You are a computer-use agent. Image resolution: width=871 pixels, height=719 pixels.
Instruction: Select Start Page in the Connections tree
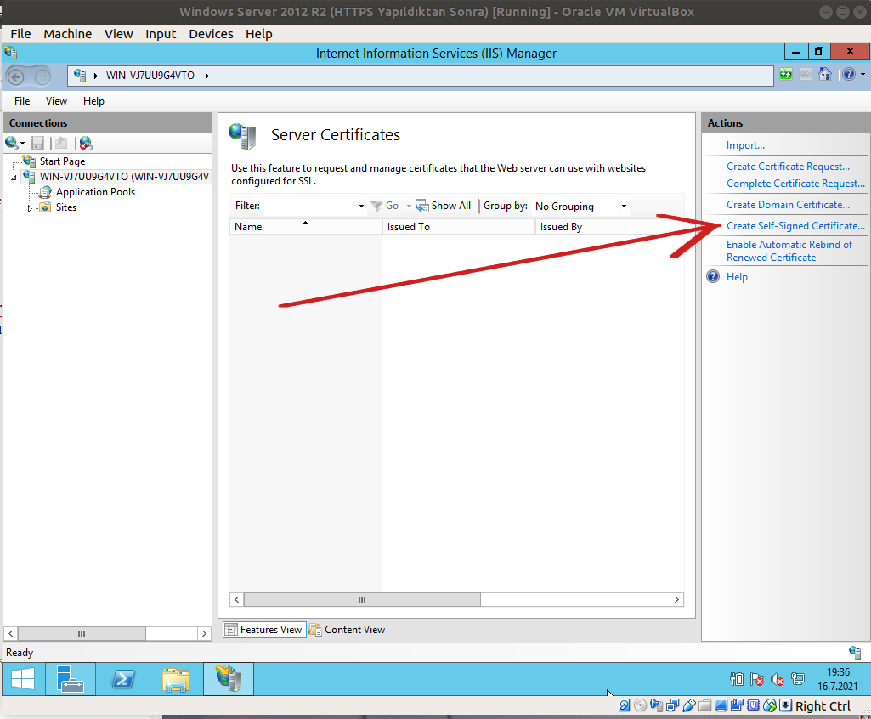(62, 161)
